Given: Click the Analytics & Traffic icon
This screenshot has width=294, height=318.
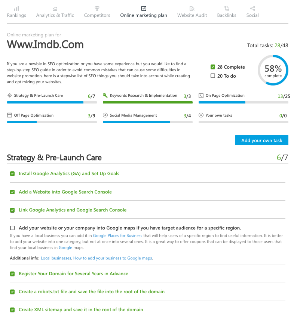Looking at the screenshot, I should (x=55, y=8).
